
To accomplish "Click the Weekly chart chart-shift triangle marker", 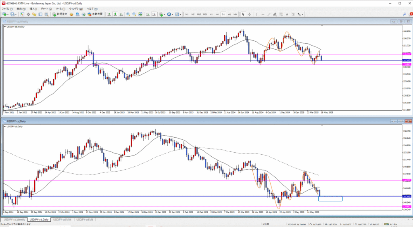I will coord(322,25).
